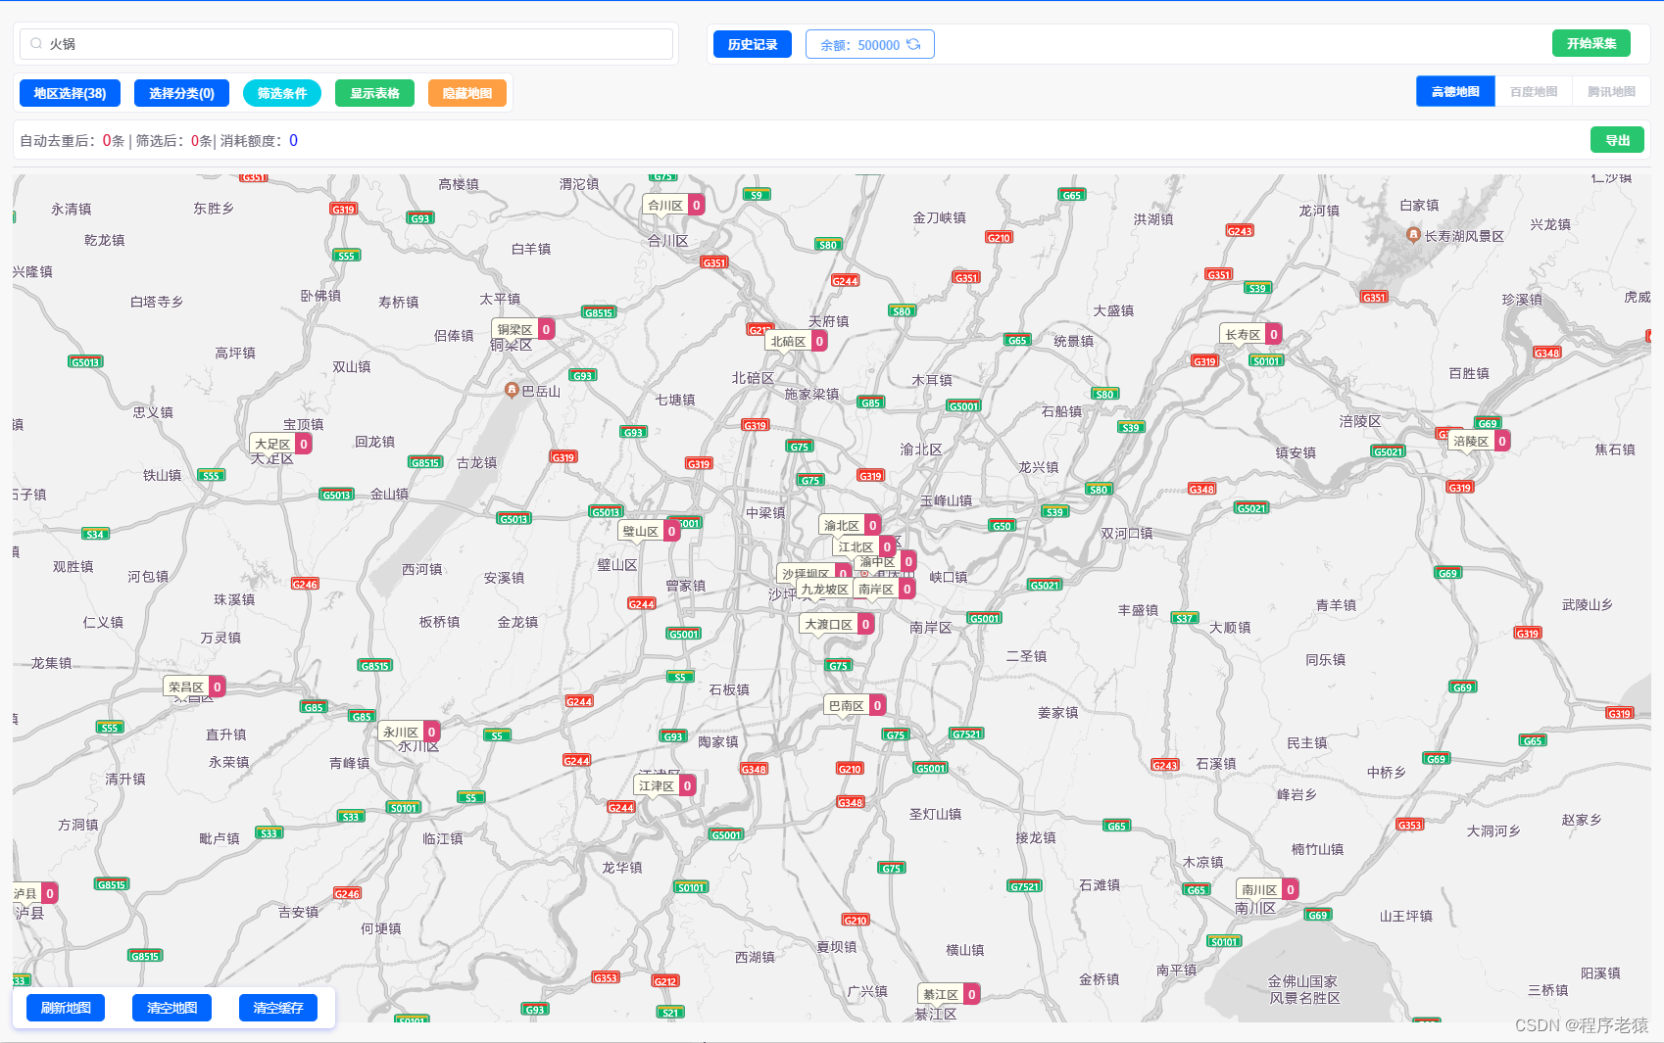Click the 白羊镇 map label
Image resolution: width=1664 pixels, height=1043 pixels.
pos(531,249)
